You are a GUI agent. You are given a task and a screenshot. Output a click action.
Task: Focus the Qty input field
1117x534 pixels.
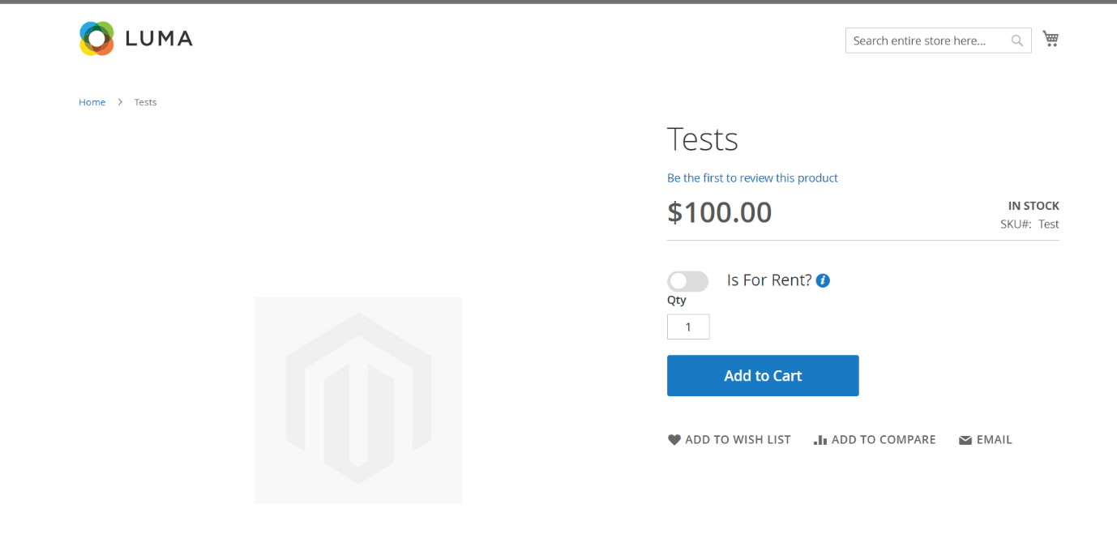pyautogui.click(x=688, y=327)
